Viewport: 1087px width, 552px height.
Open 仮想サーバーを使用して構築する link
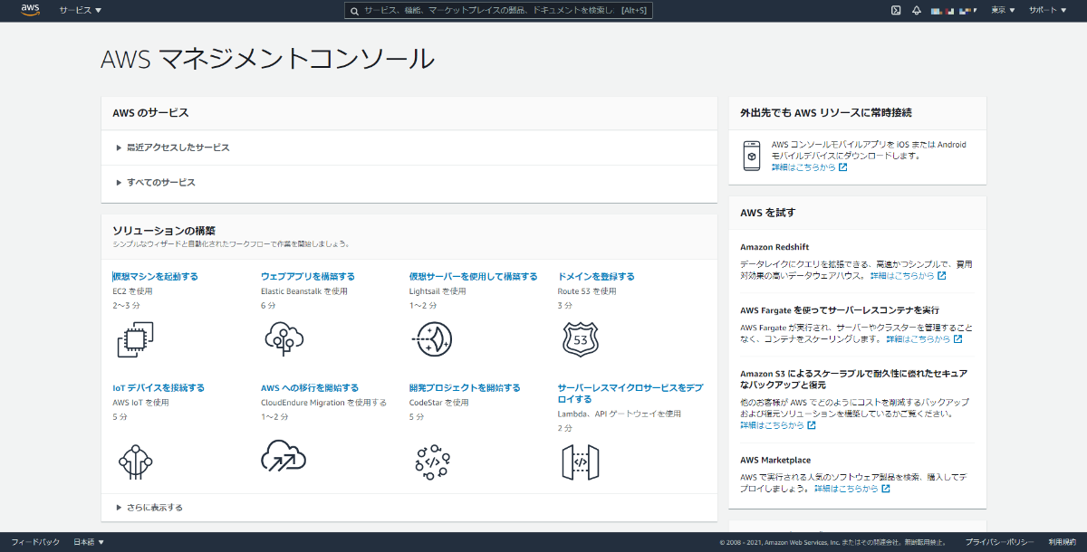(x=473, y=276)
